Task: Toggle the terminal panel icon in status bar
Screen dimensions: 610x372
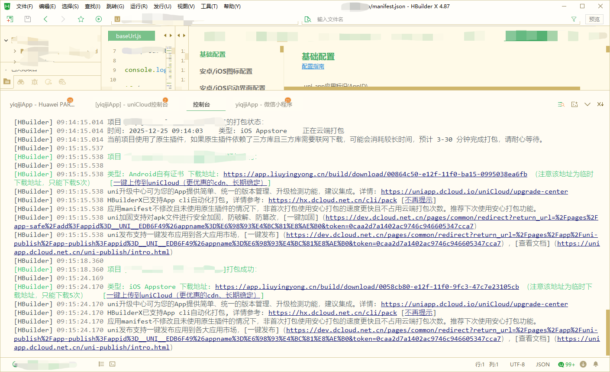Action: pyautogui.click(x=113, y=364)
